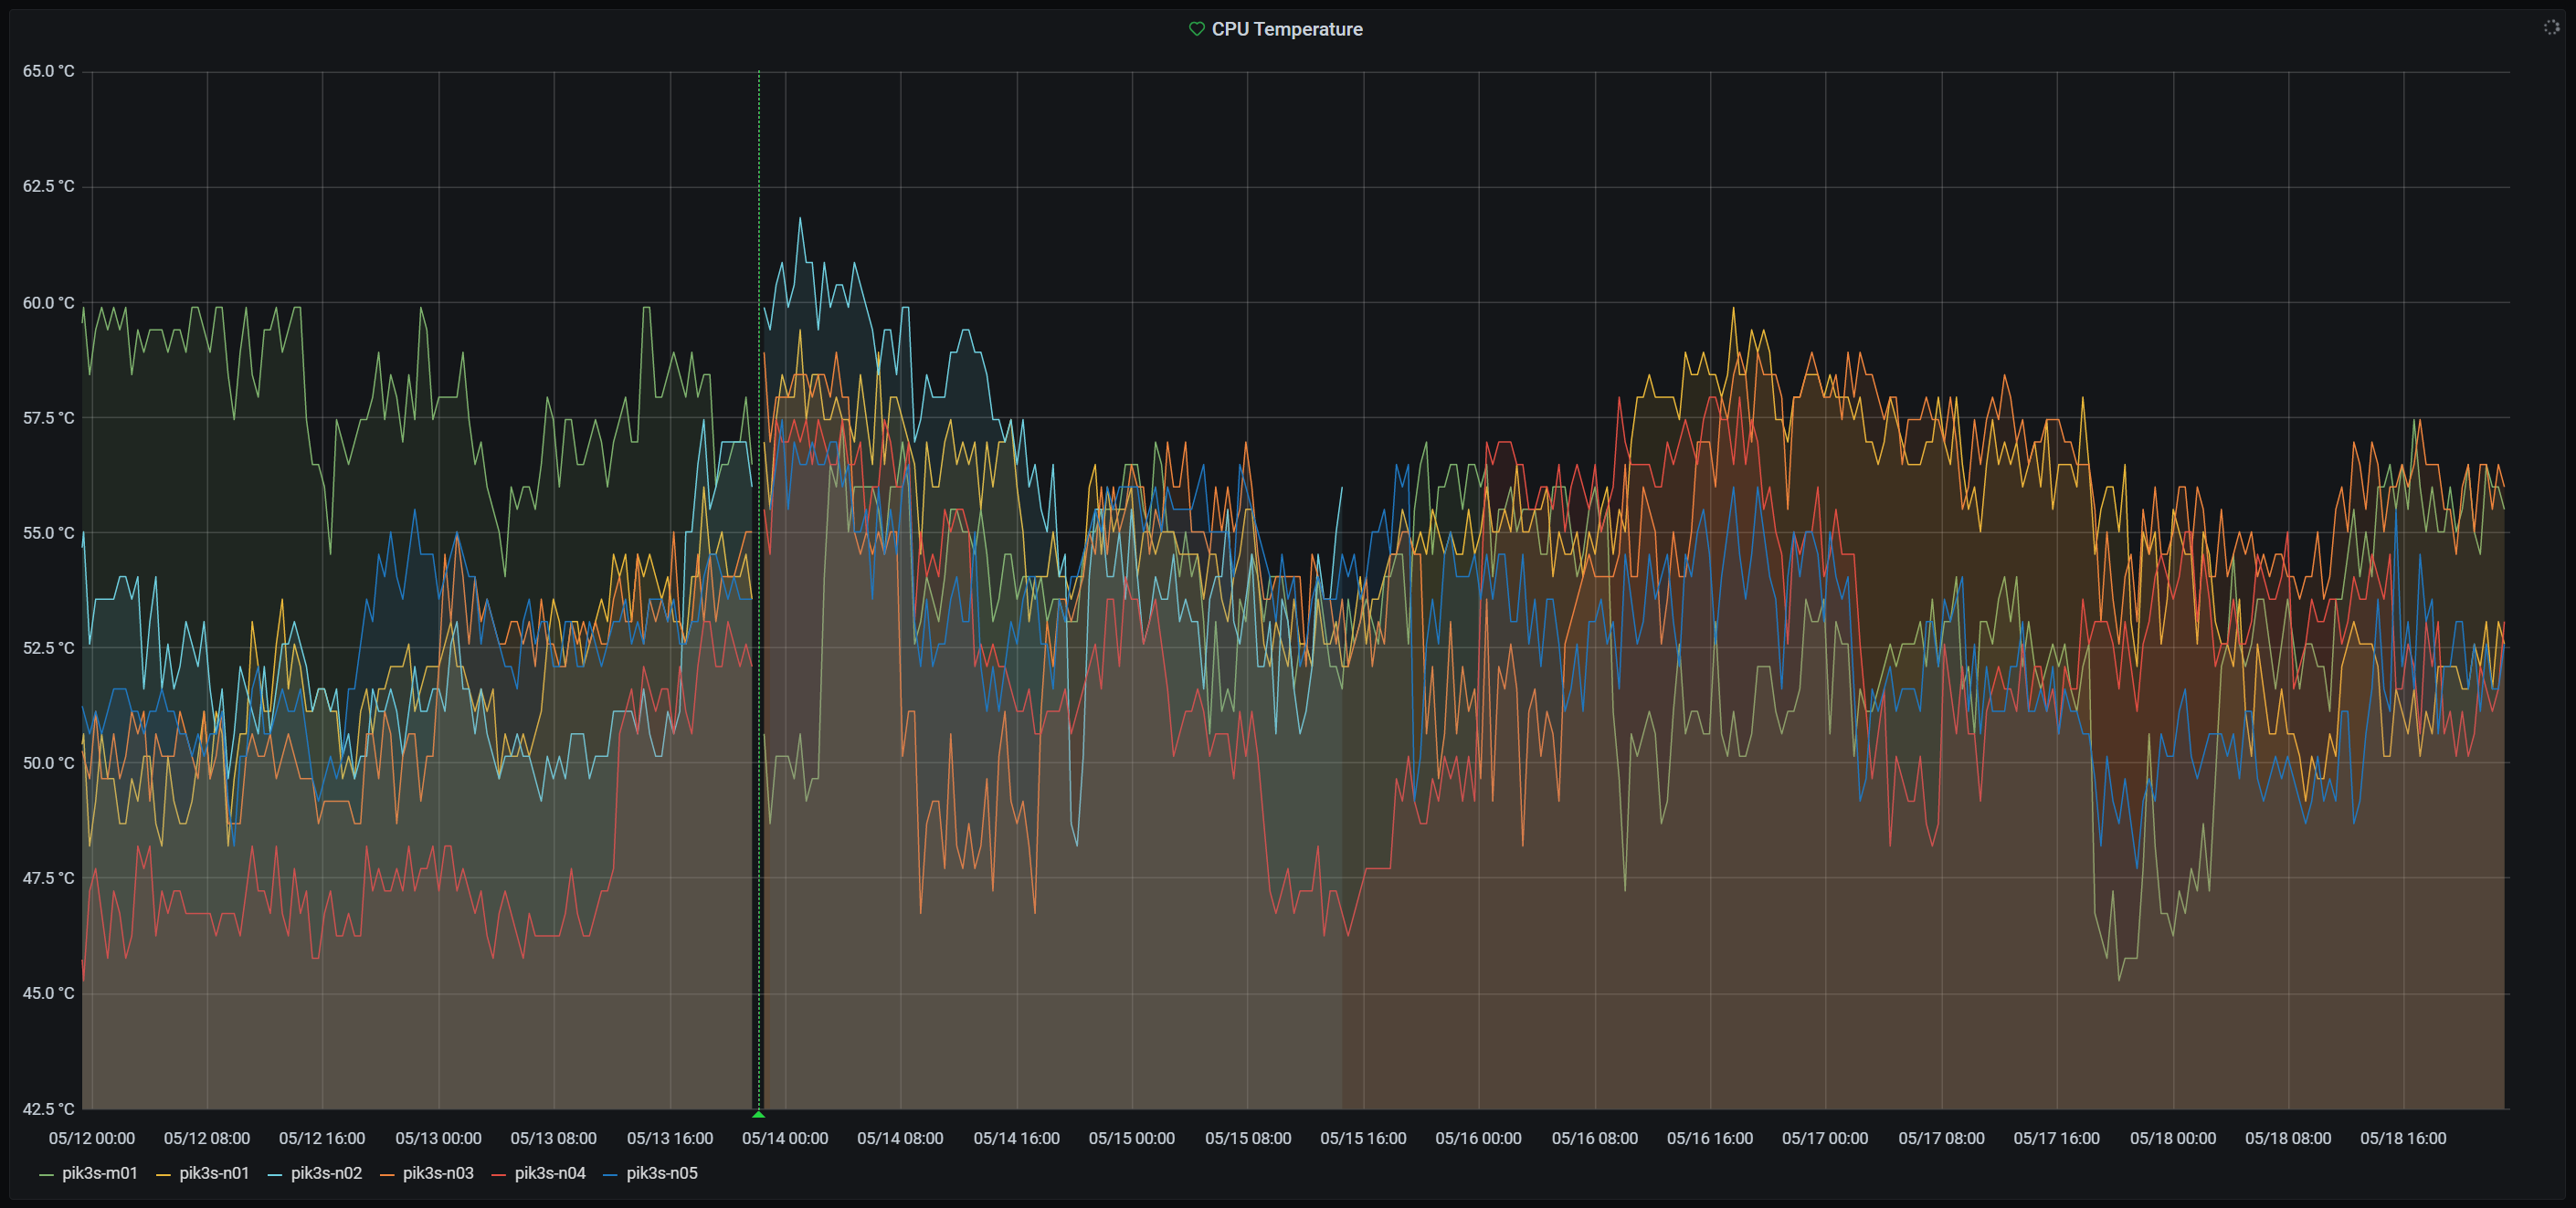This screenshot has height=1208, width=2576.
Task: Click the cyan pik3s-n02 legend color line
Action: (x=275, y=1174)
